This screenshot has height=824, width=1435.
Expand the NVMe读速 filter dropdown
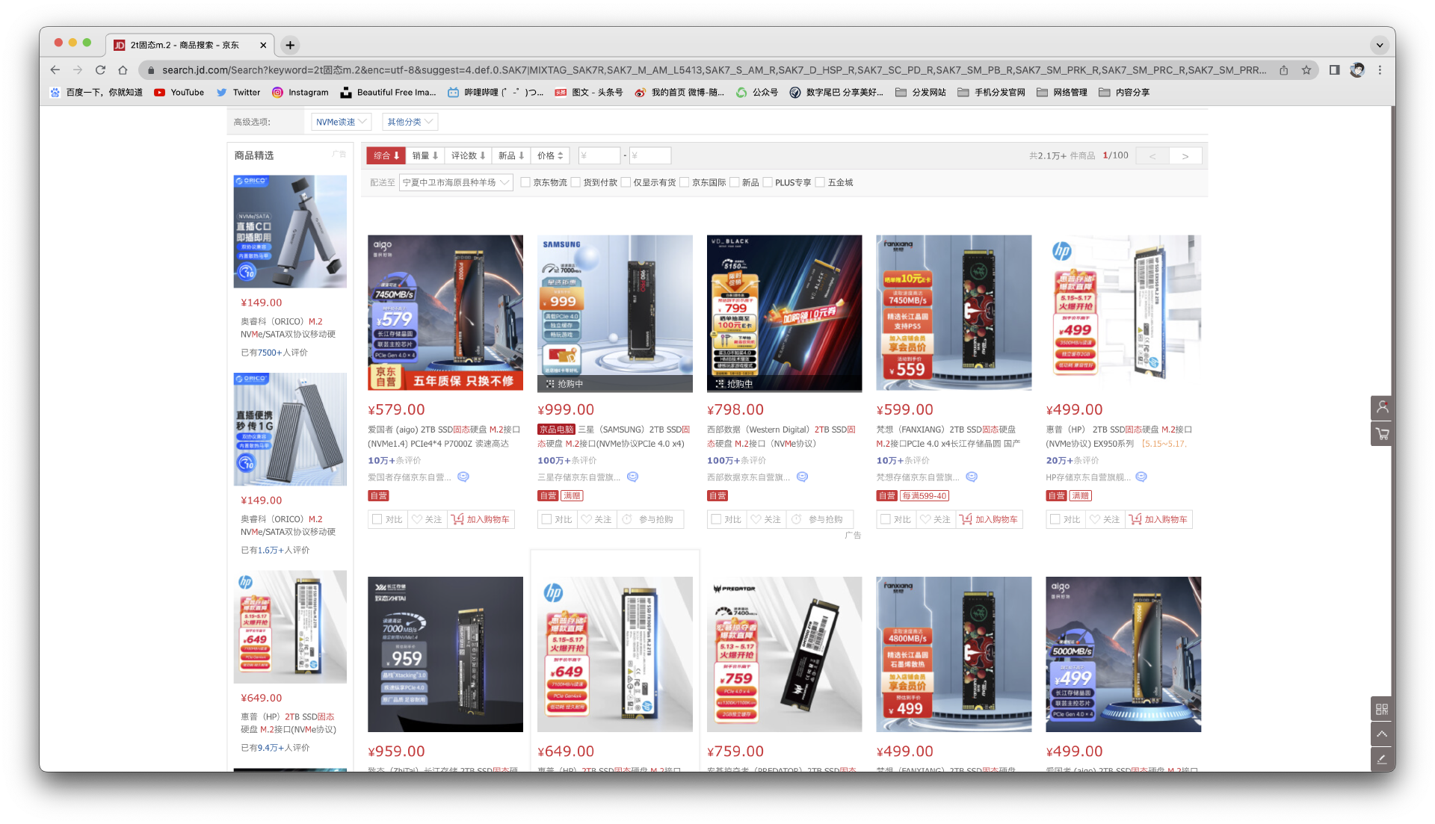341,122
